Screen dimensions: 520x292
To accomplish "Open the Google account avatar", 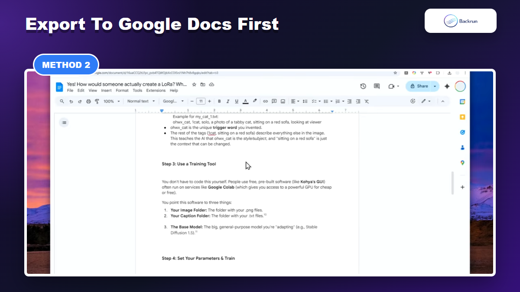I will (x=460, y=86).
